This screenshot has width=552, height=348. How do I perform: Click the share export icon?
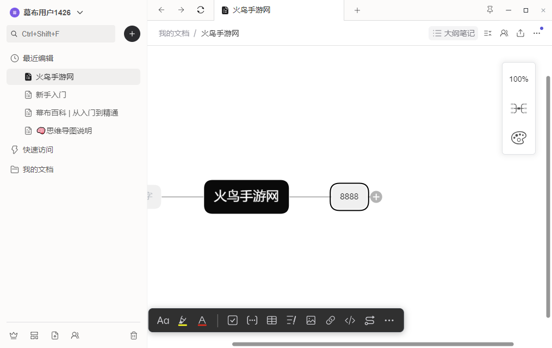point(520,33)
